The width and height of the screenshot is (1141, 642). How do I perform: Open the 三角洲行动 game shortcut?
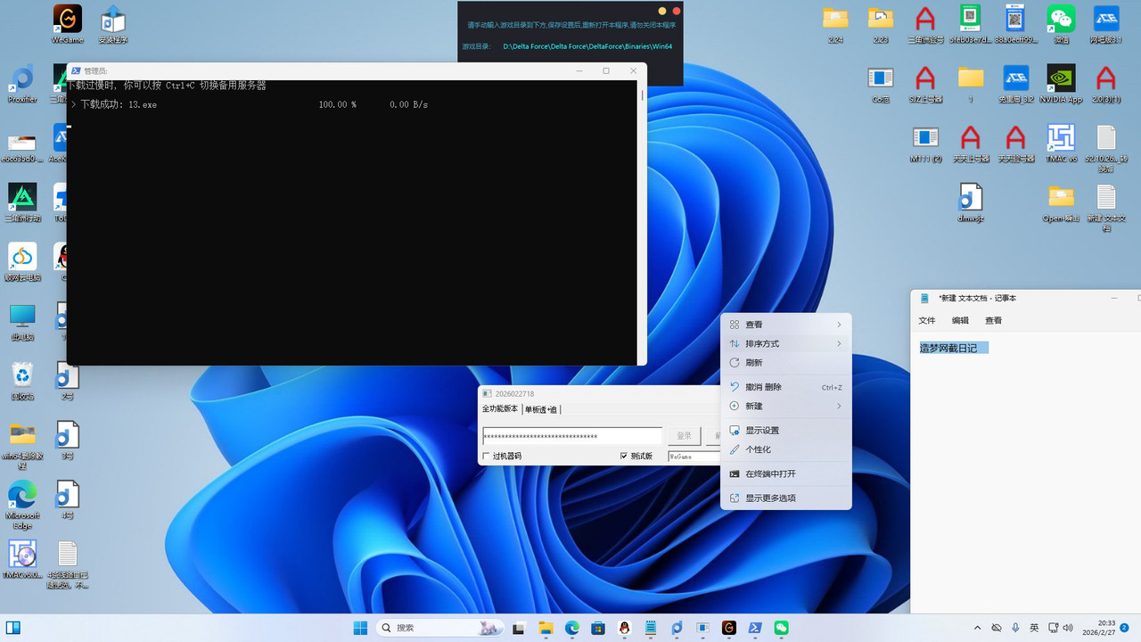22,202
